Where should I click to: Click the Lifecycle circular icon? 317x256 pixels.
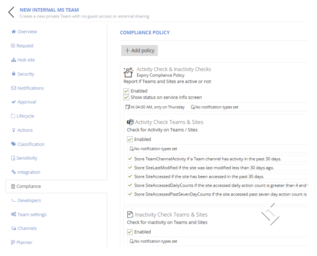13,116
